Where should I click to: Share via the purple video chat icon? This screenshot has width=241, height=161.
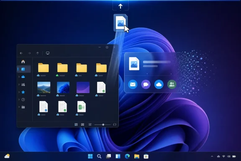[x=146, y=84]
